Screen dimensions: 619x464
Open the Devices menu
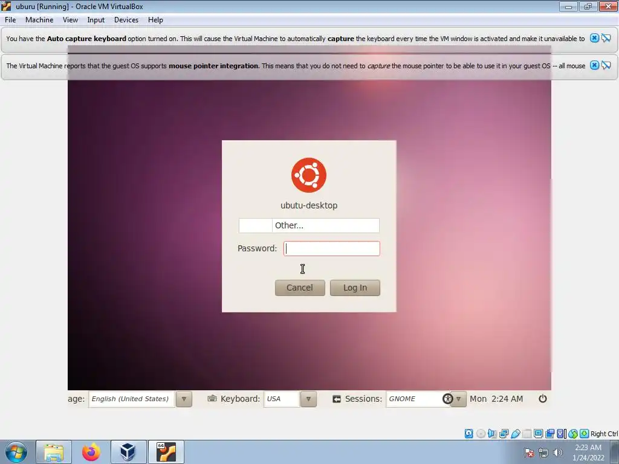pos(126,20)
